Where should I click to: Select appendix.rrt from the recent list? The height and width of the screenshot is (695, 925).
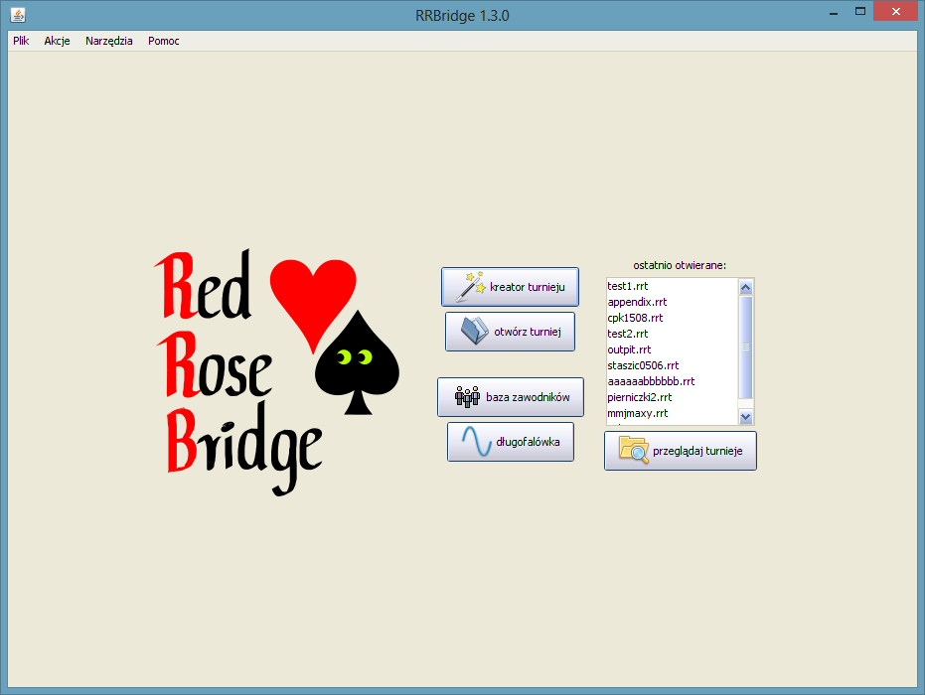pyautogui.click(x=637, y=302)
